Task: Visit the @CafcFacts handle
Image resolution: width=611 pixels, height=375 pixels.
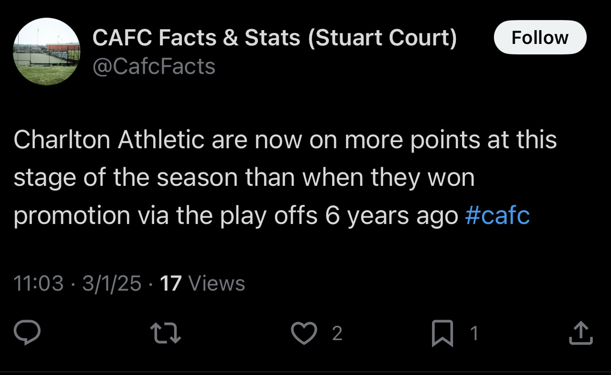Action: (x=154, y=66)
